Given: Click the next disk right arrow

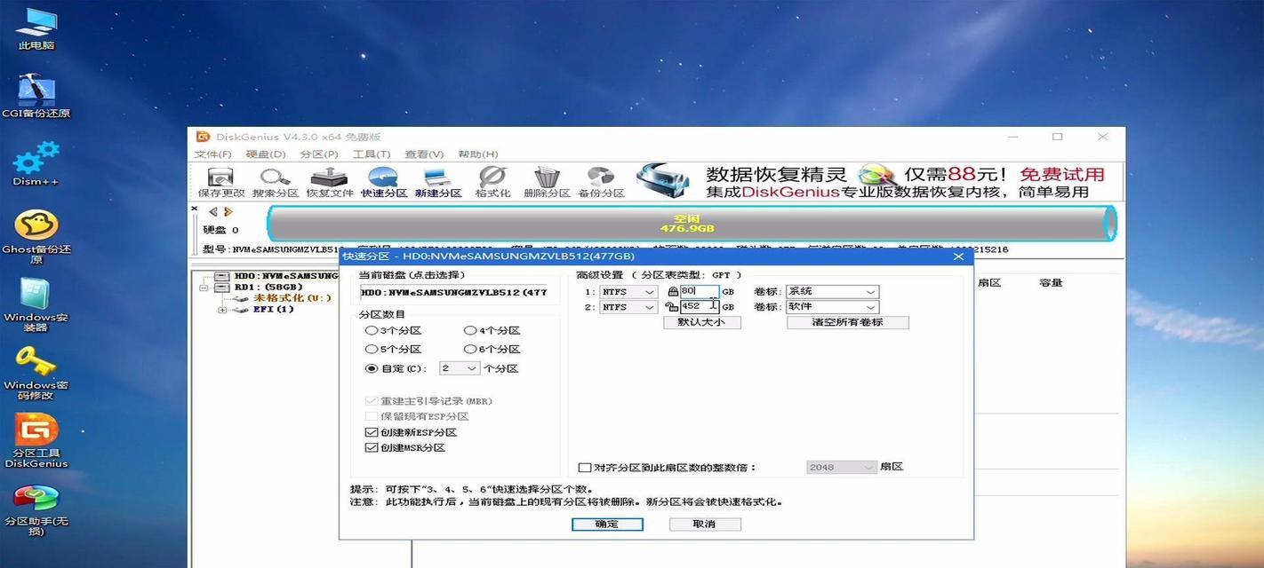Looking at the screenshot, I should [228, 211].
